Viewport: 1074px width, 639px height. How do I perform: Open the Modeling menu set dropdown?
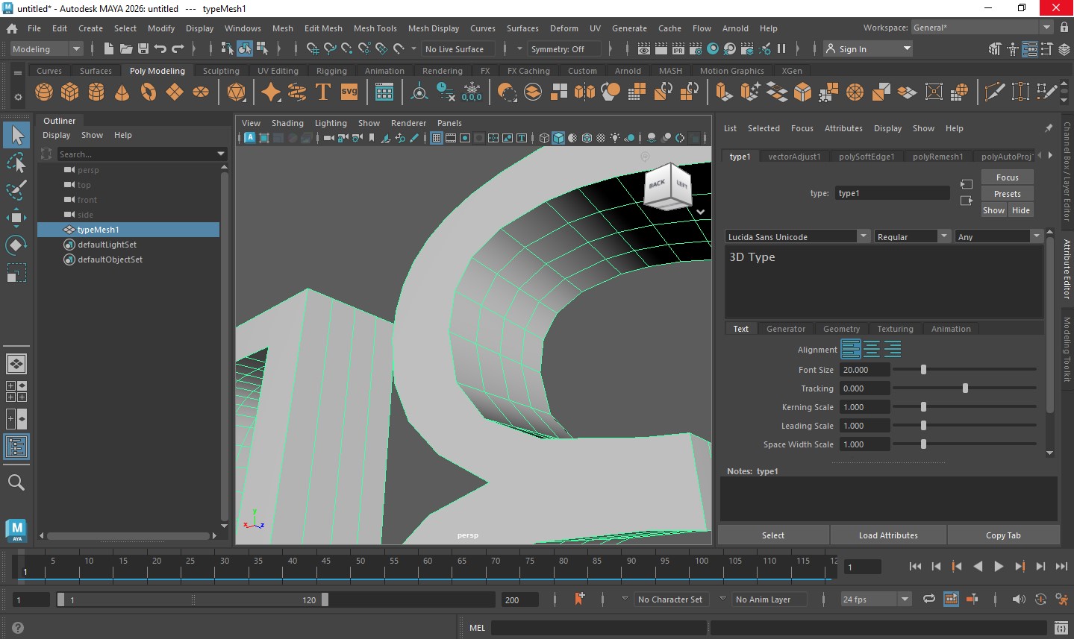click(46, 49)
